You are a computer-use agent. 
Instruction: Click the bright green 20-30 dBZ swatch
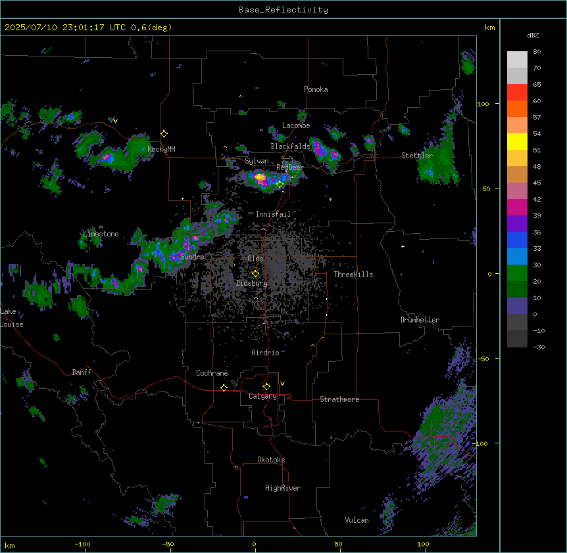click(x=517, y=273)
